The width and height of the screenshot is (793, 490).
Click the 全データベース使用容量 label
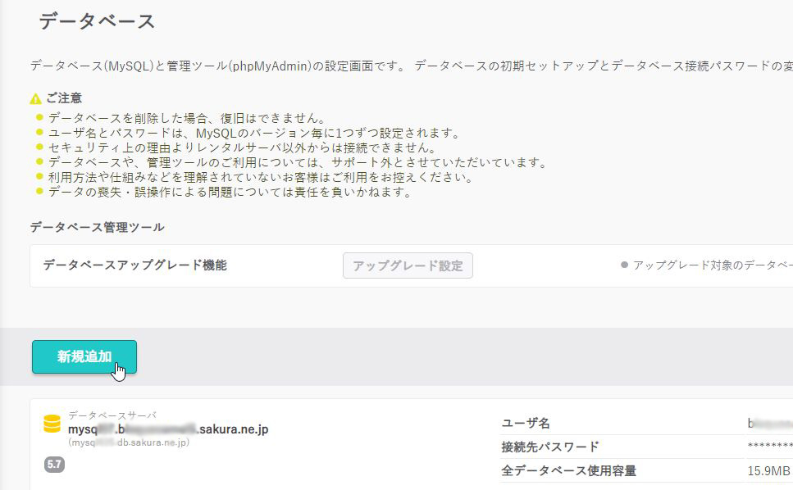tap(568, 470)
